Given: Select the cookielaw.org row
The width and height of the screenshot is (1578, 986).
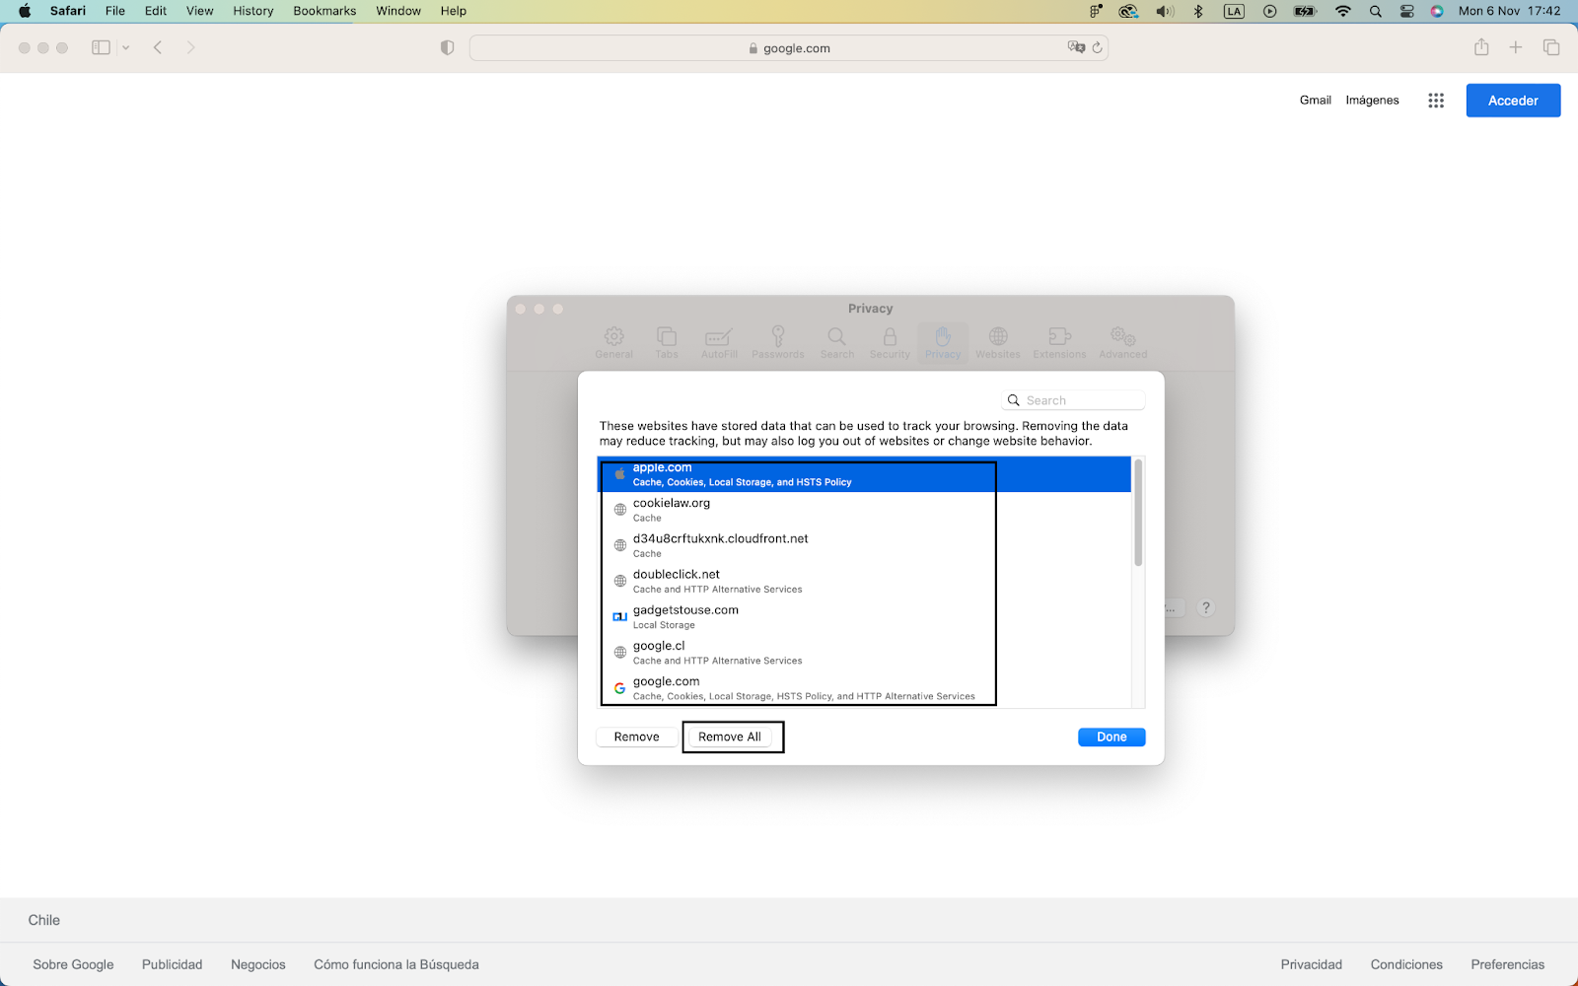Looking at the screenshot, I should click(x=864, y=510).
